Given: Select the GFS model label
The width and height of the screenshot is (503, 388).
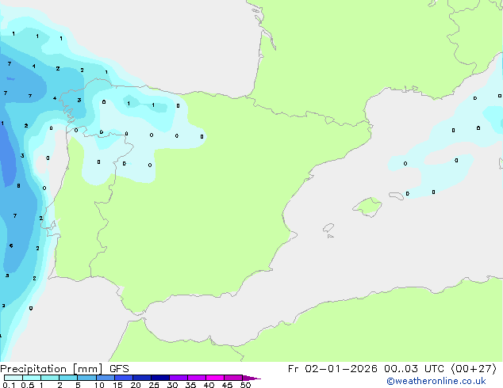Looking at the screenshot, I should point(119,369).
